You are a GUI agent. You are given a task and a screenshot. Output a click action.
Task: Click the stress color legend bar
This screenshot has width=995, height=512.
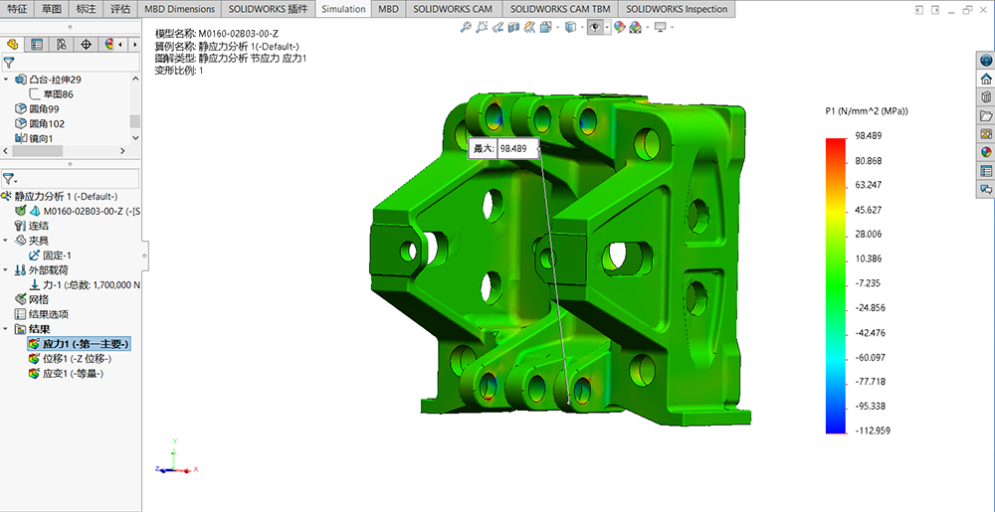click(835, 284)
